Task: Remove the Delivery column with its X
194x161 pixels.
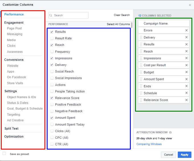Action: point(187,37)
